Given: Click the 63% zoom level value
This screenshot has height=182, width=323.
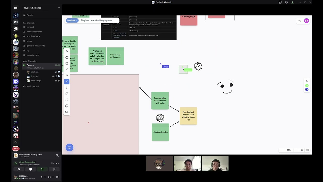Looking at the screenshot, I should (x=289, y=150).
